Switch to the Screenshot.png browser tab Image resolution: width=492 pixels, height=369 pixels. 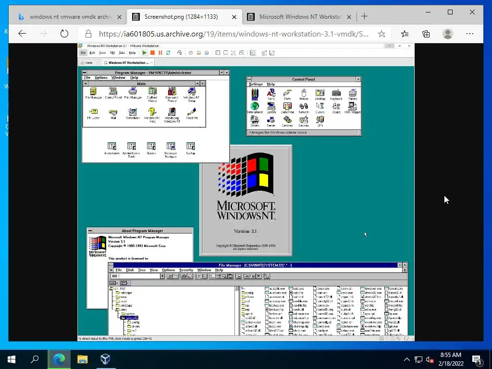pyautogui.click(x=184, y=17)
